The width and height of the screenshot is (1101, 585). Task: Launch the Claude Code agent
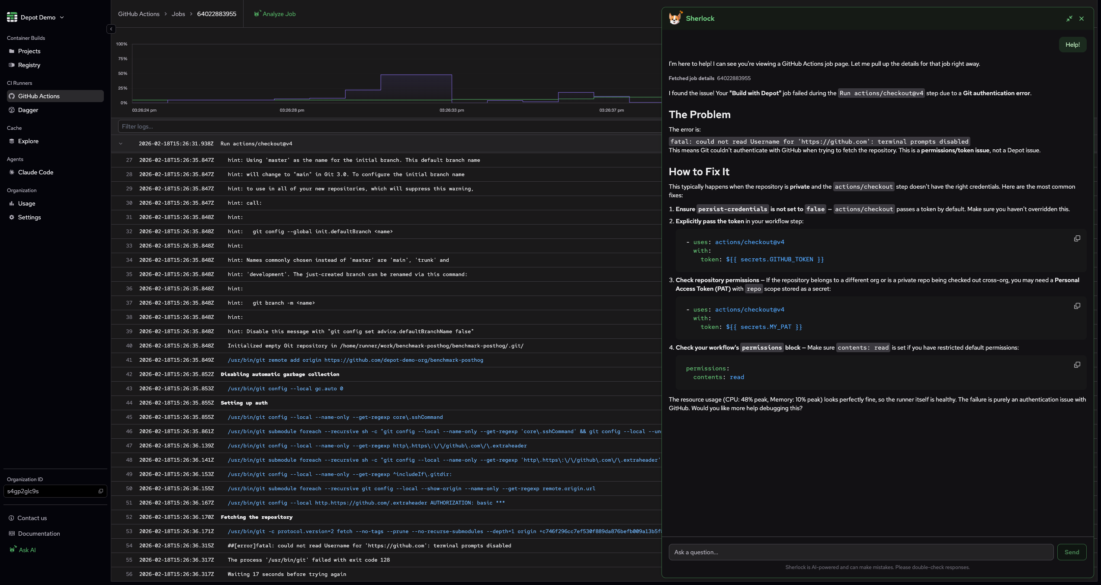[36, 172]
